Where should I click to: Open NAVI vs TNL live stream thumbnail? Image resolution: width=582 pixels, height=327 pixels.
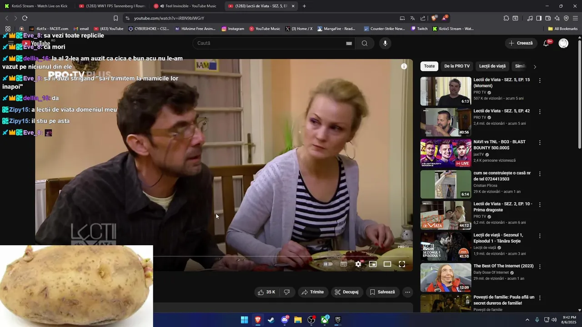pyautogui.click(x=446, y=153)
